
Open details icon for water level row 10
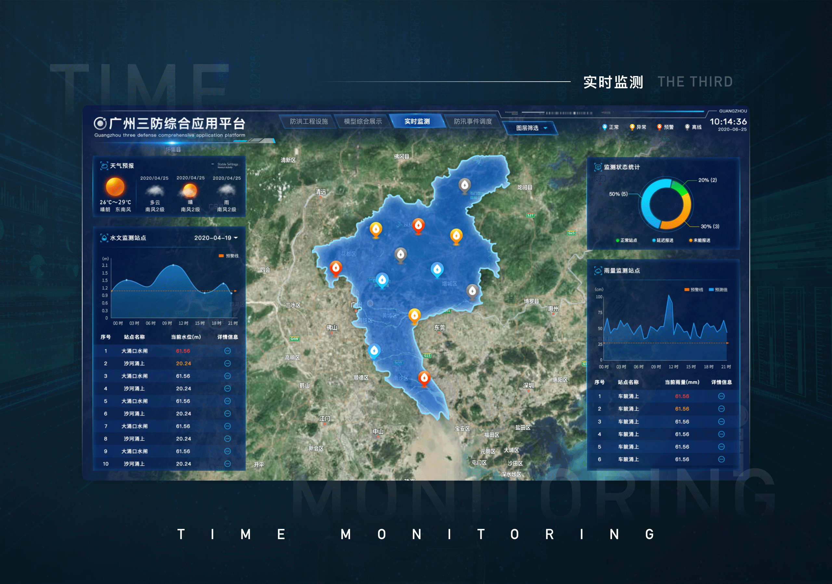click(x=227, y=463)
